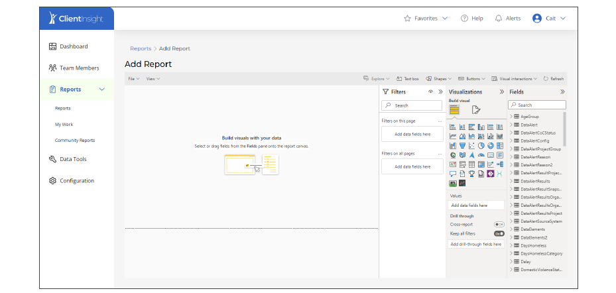Screen dimensions: 616x293
Task: Click the Reports breadcrumb link
Action: click(x=141, y=48)
